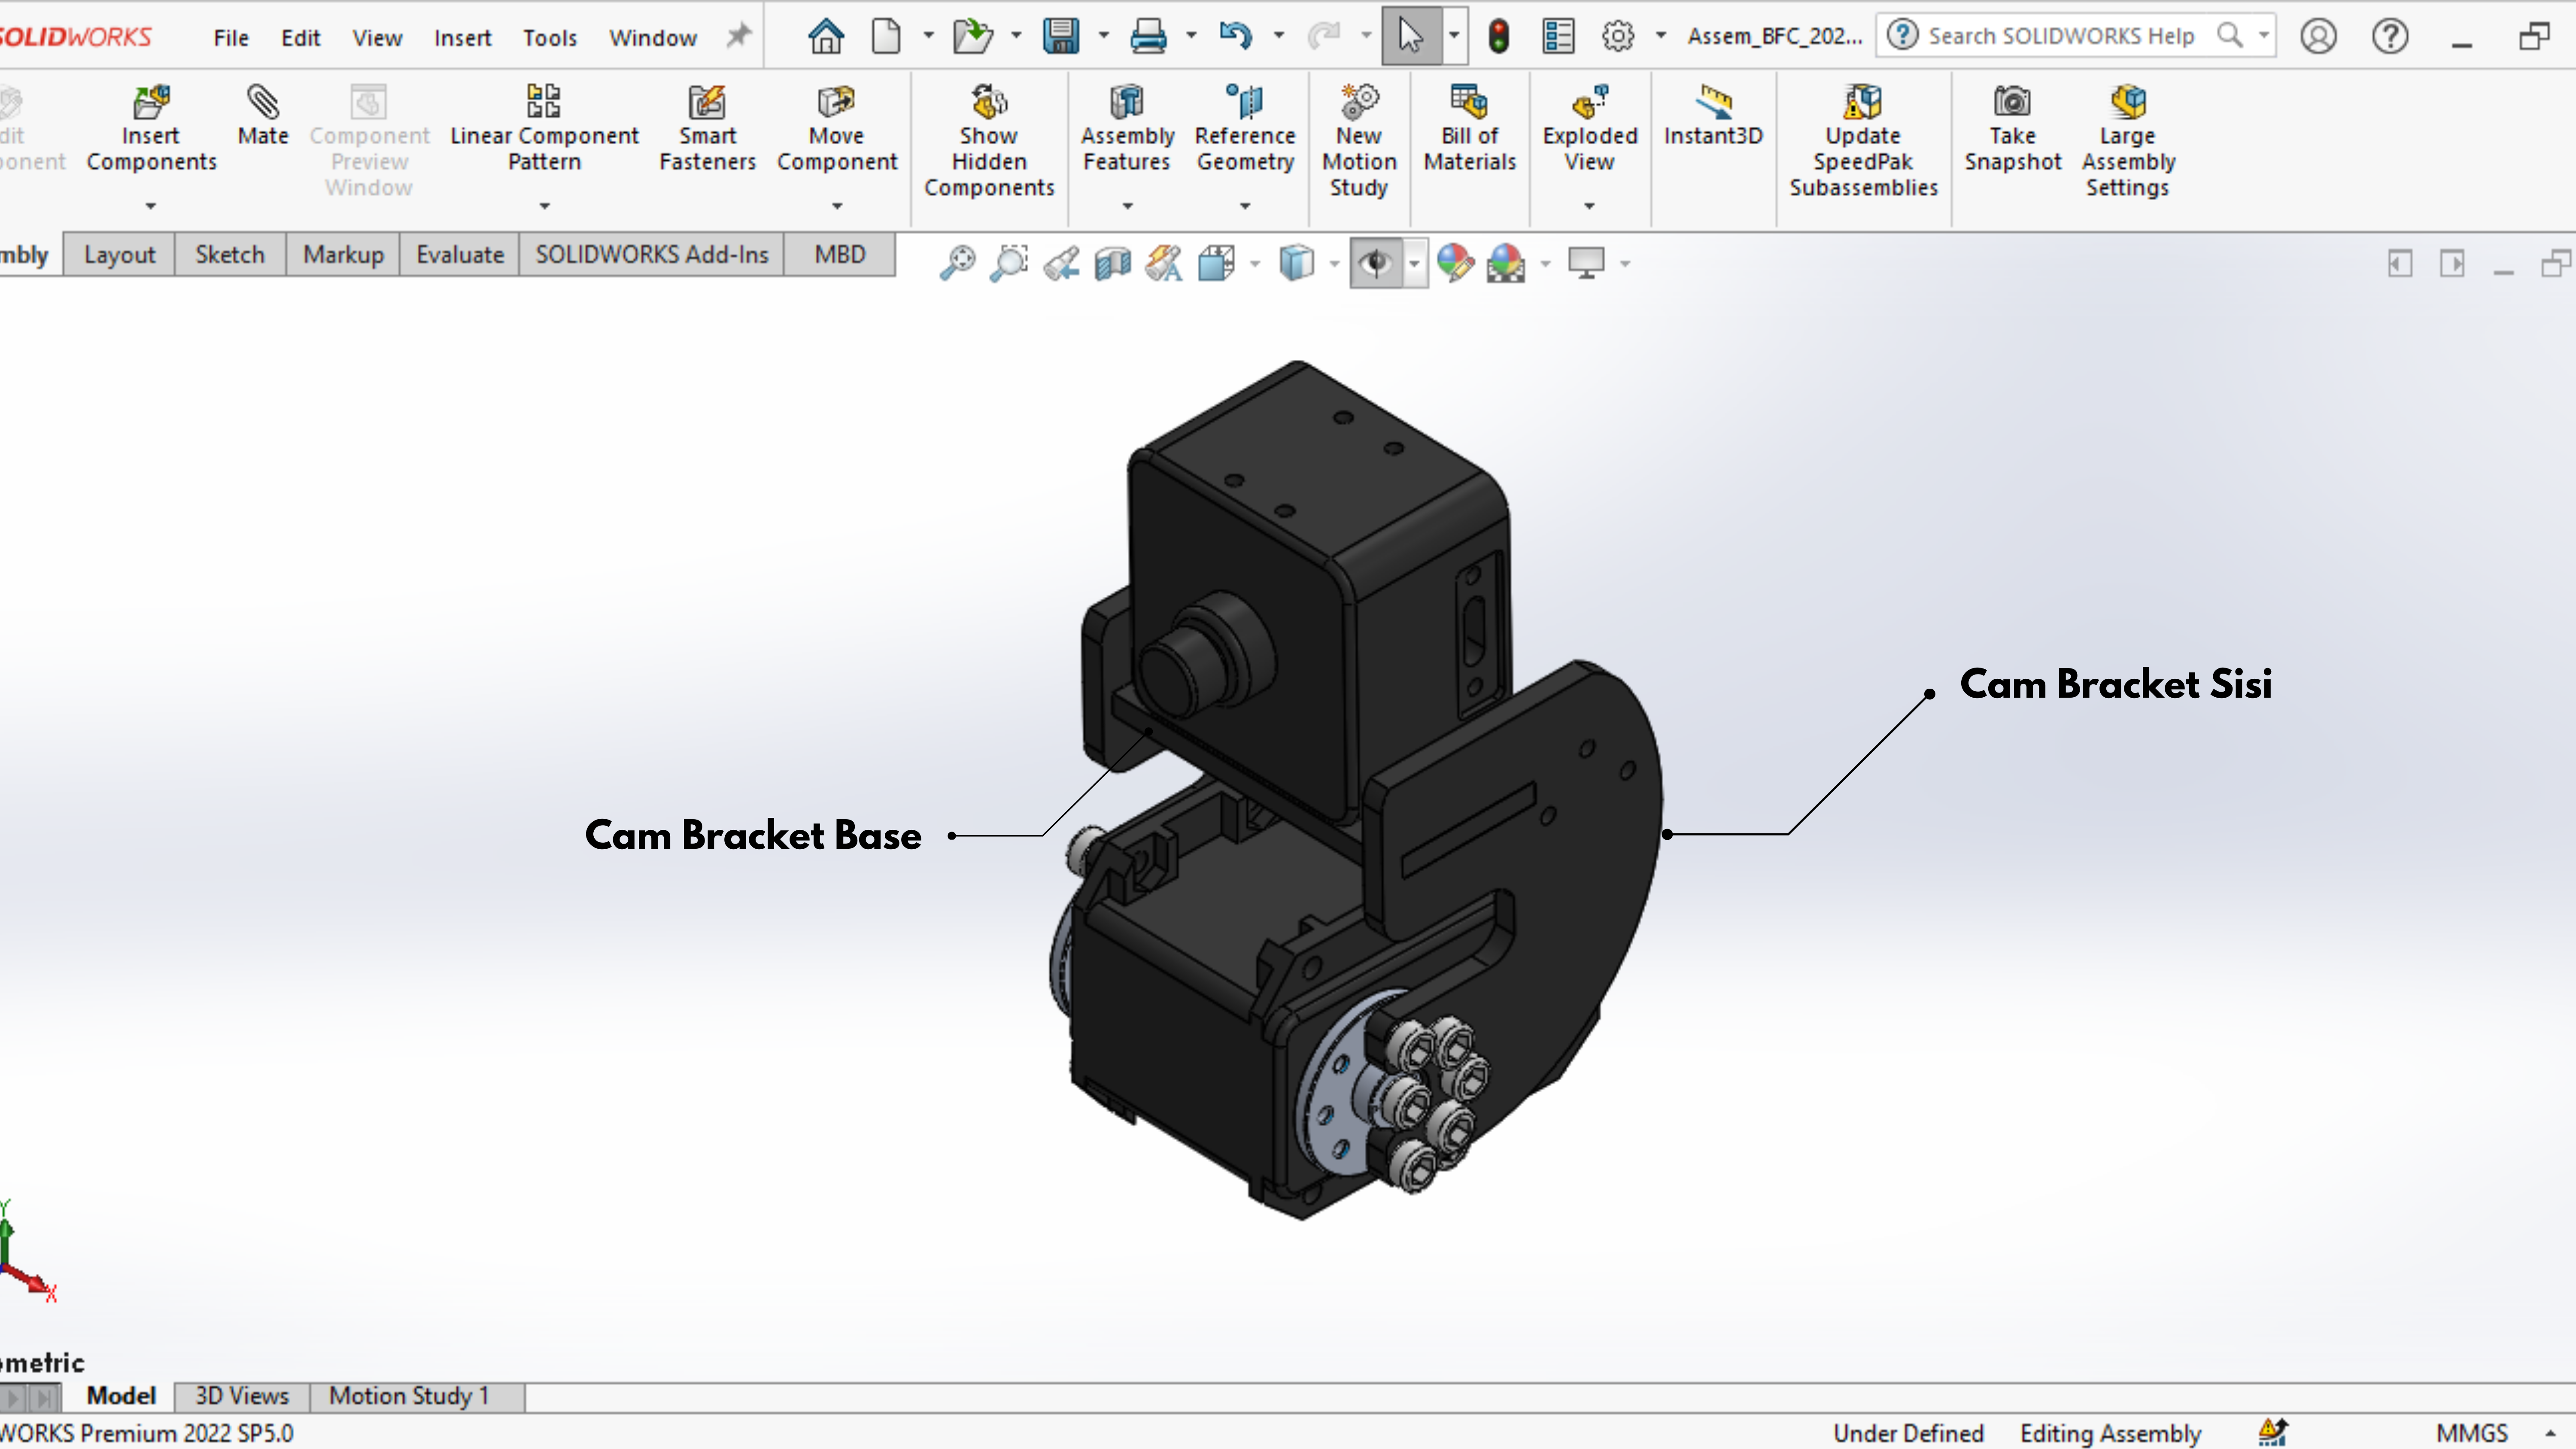Click the Rebuild traffic light icon
Screen dimensions: 2576x1449
[1498, 37]
